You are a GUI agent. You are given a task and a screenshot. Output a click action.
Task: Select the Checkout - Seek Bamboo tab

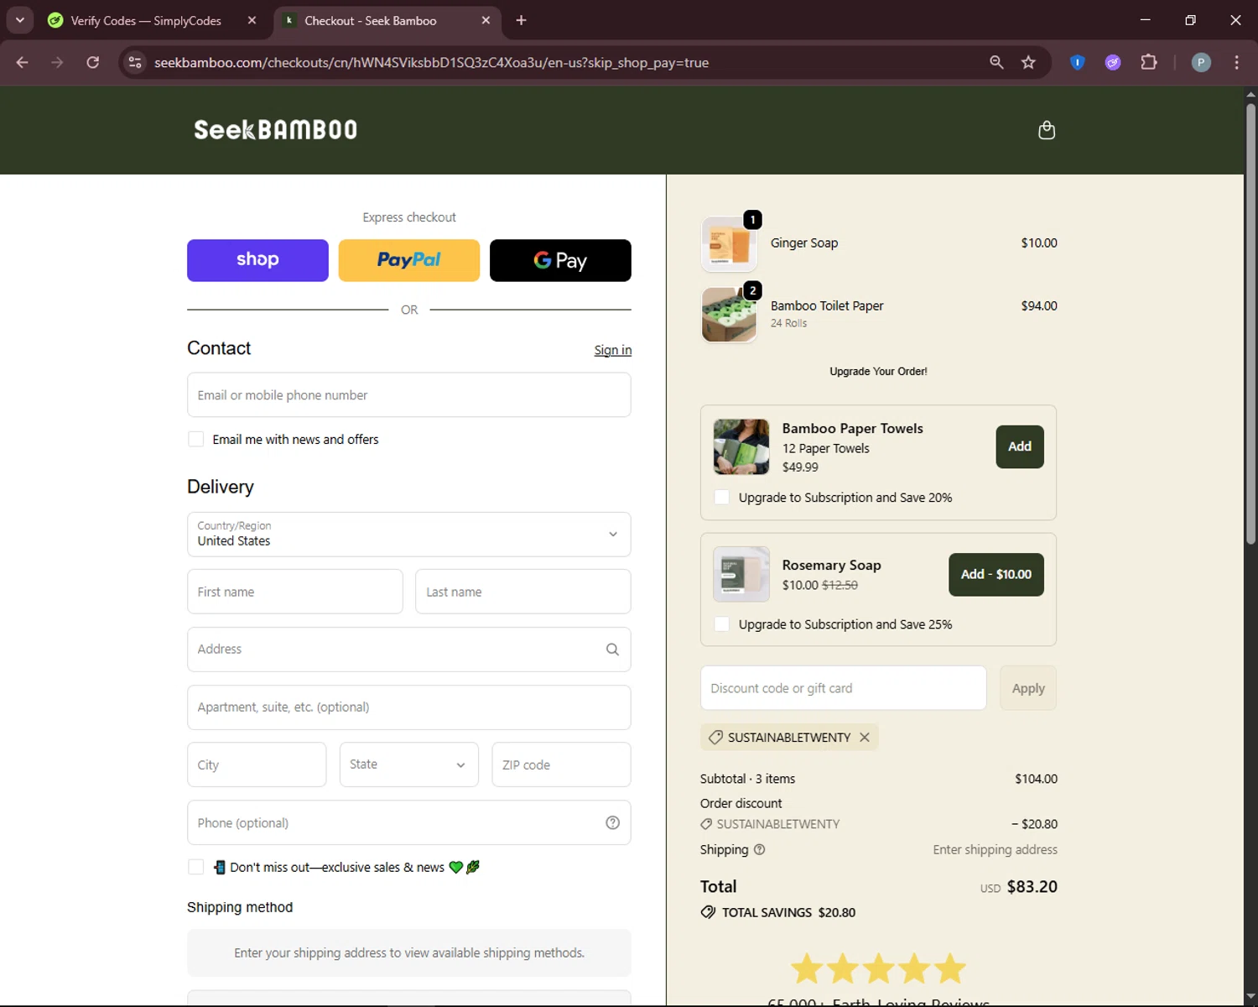click(370, 20)
